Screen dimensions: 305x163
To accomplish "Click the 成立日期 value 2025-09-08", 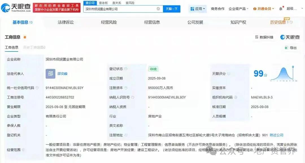I will point(157,78).
